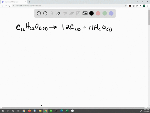Click the horizontal scrollbar thumb
150x113 pixels.
pyautogui.click(x=73, y=108)
